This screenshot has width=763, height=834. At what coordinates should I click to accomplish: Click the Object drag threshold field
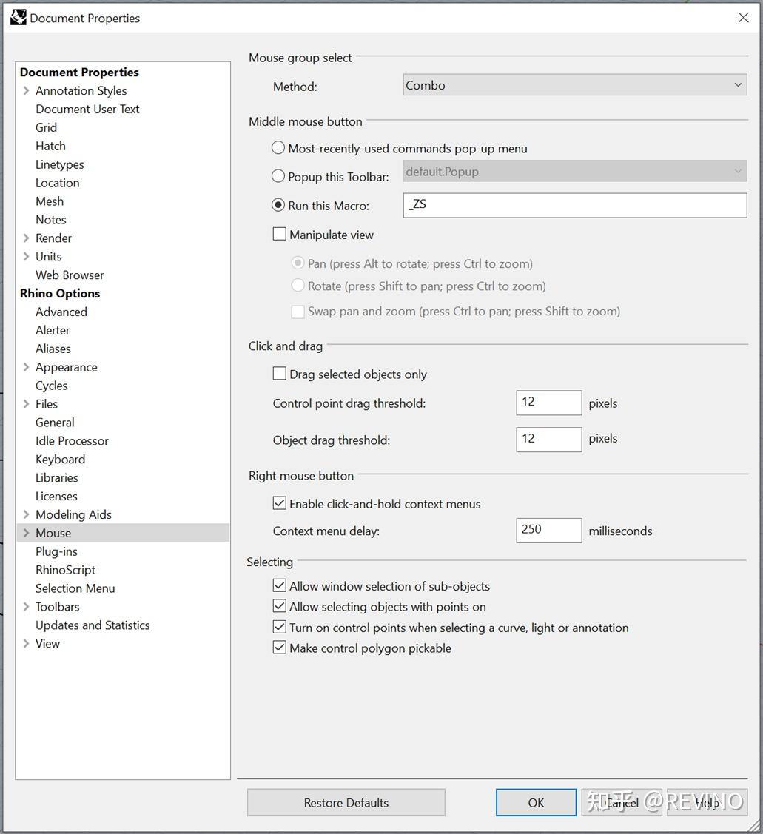pos(548,440)
